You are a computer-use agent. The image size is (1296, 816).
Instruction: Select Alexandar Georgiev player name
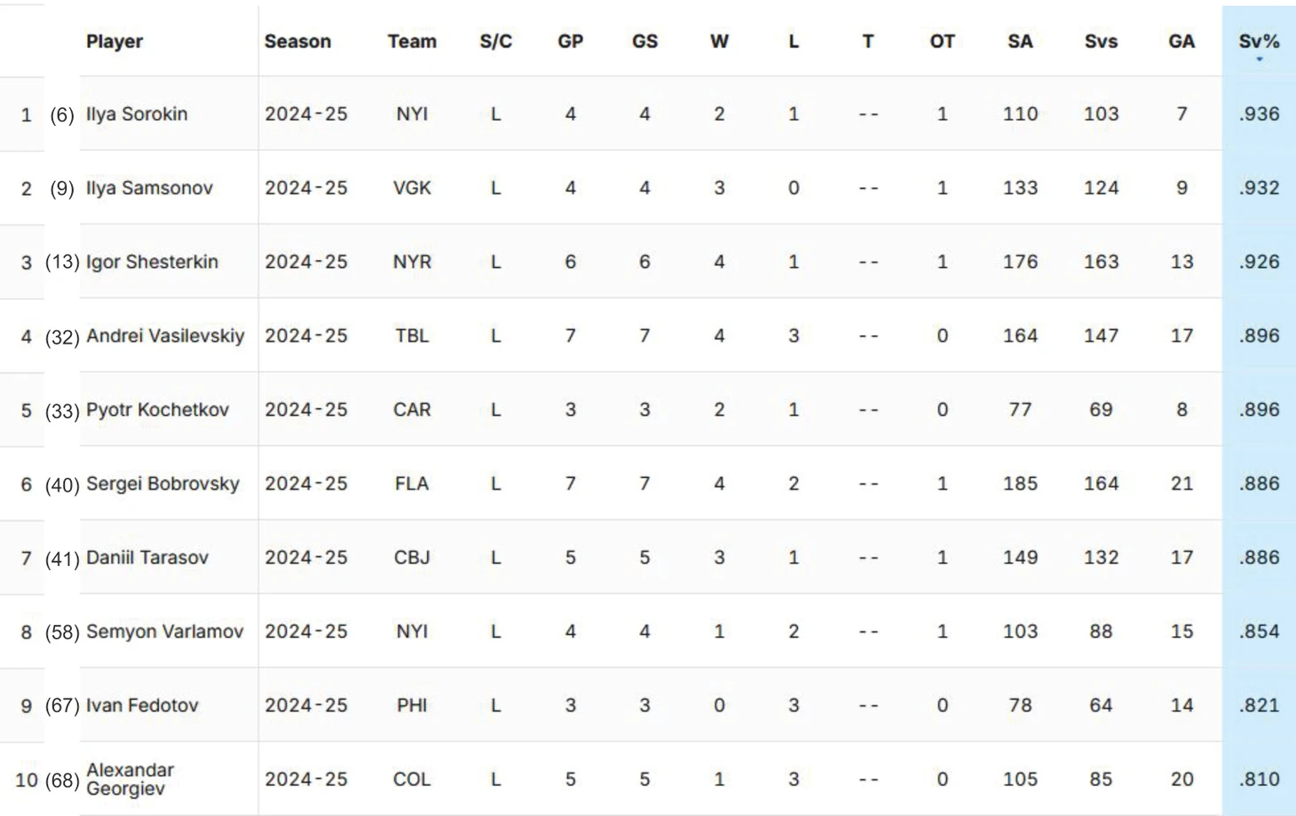point(130,779)
